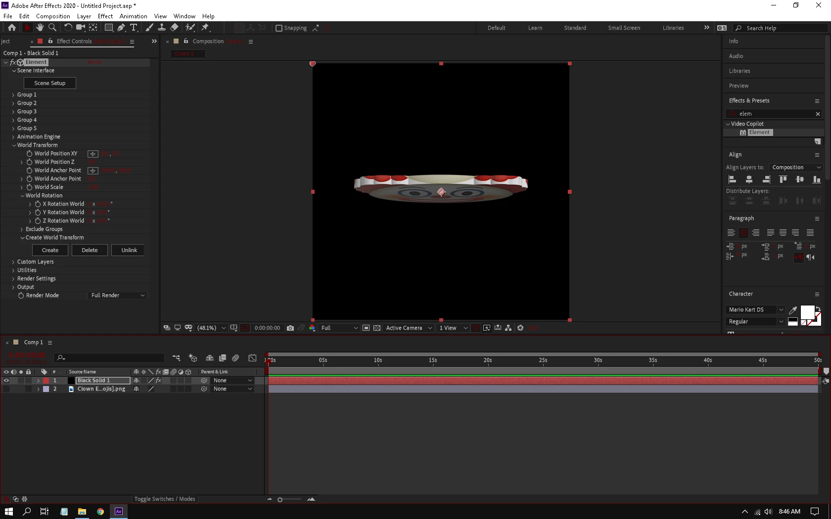
Task: Click Toggle Switches / Modes
Action: pos(165,499)
